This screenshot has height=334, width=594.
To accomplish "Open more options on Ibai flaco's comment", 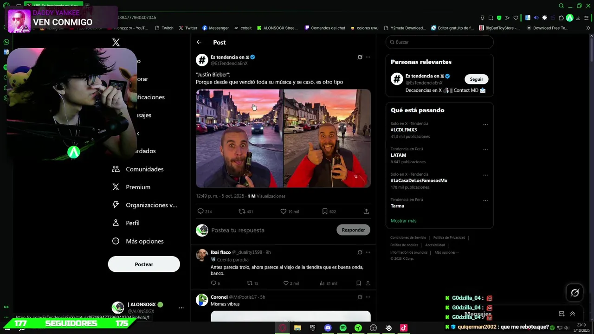I will [368, 252].
